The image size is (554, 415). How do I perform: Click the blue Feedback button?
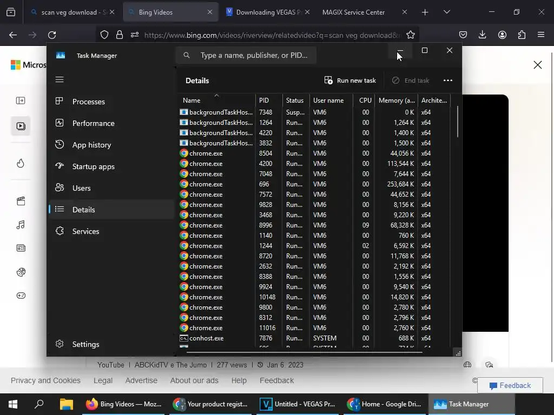coord(510,385)
